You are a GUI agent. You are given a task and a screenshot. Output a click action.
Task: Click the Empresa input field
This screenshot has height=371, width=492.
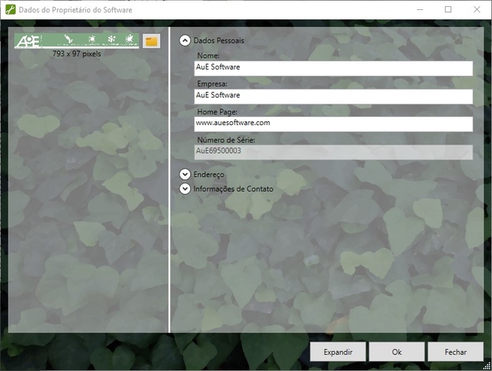[x=333, y=96]
